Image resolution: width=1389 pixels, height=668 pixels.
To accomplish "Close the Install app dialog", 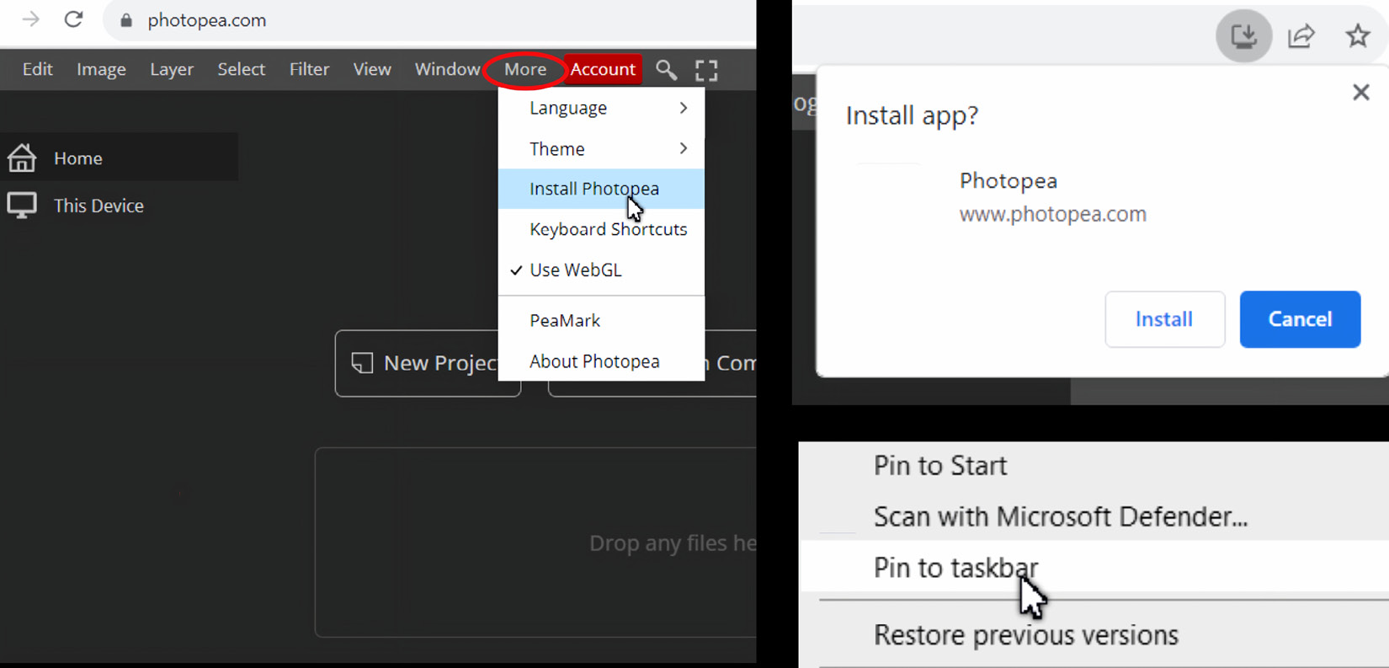I will (1360, 92).
